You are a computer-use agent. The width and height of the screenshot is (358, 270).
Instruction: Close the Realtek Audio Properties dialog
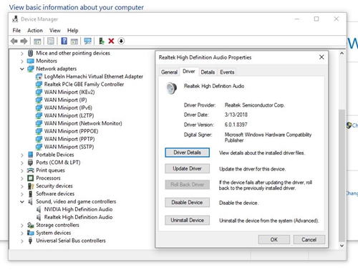pos(321,57)
